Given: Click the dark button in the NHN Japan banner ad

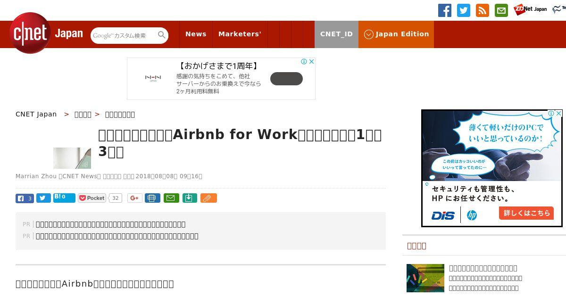Looking at the screenshot, I should pyautogui.click(x=286, y=79).
